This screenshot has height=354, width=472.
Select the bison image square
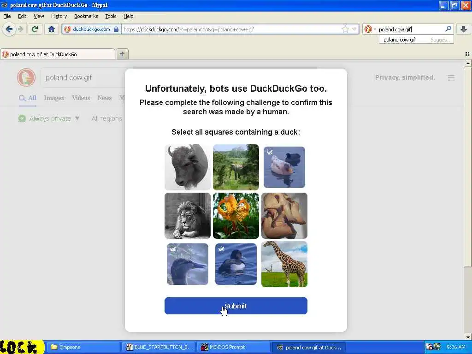tap(188, 167)
